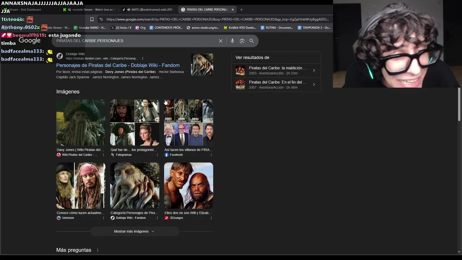The height and width of the screenshot is (260, 462).
Task: Open Más preguntas options menu
Action: pos(97,250)
